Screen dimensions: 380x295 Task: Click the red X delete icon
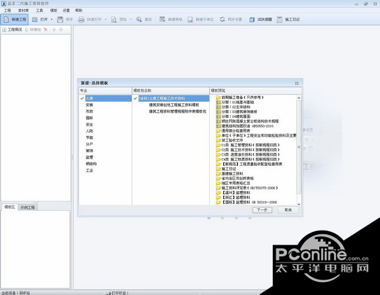[45, 29]
